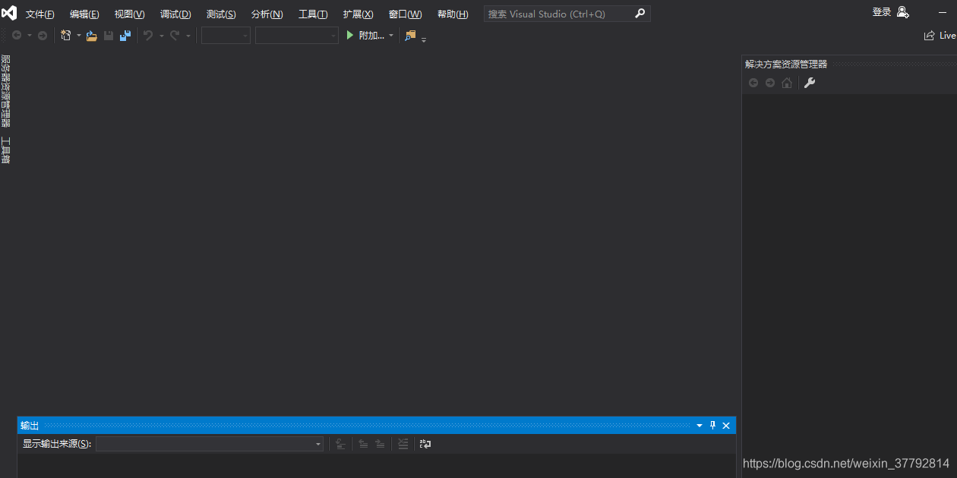Open the 分析(N) menu
Image resolution: width=957 pixels, height=478 pixels.
[267, 14]
